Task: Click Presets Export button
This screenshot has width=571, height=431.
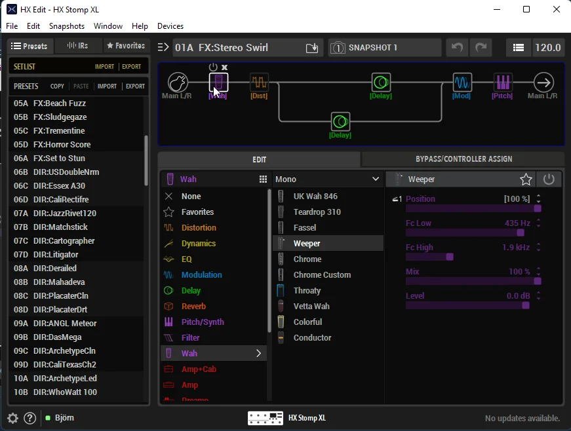Action: click(135, 86)
